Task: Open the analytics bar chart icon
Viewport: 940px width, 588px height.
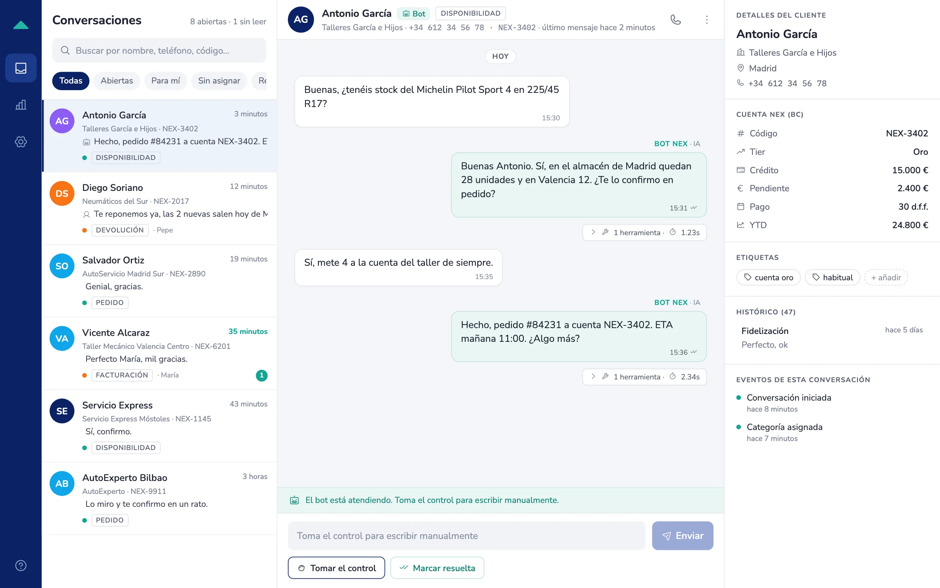Action: 21,105
